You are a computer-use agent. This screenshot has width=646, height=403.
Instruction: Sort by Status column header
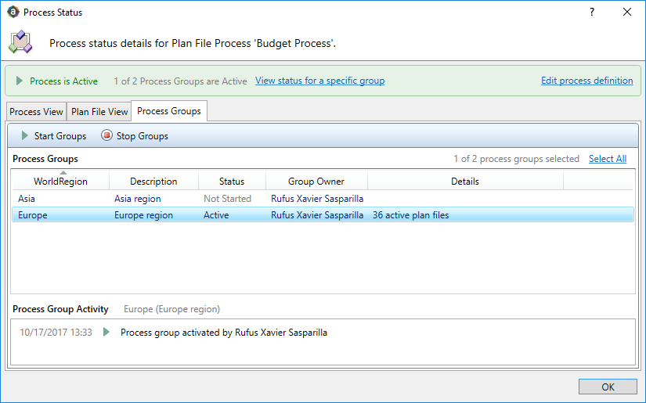[232, 182]
